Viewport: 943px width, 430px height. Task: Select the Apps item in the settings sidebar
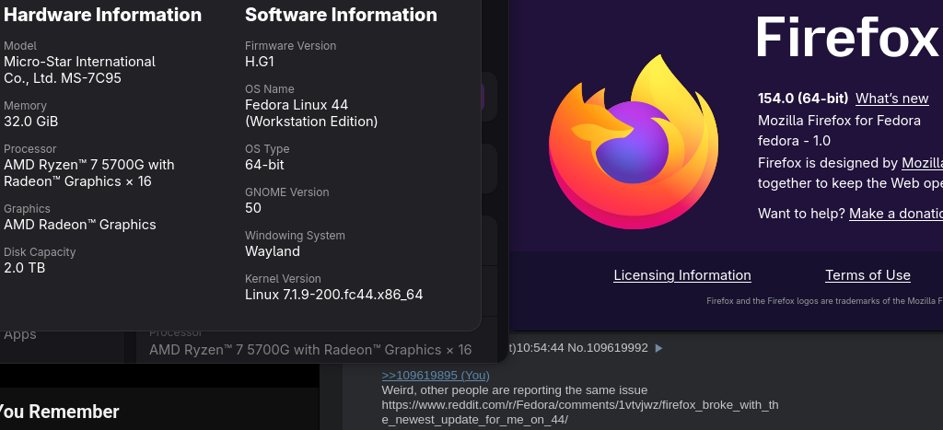[x=20, y=334]
